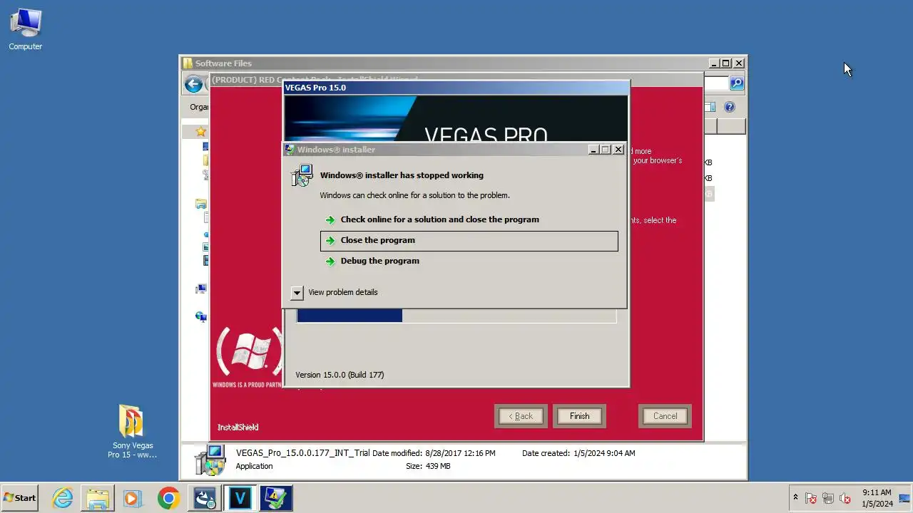913x513 pixels.
Task: Open the Start menu
Action: pos(20,498)
